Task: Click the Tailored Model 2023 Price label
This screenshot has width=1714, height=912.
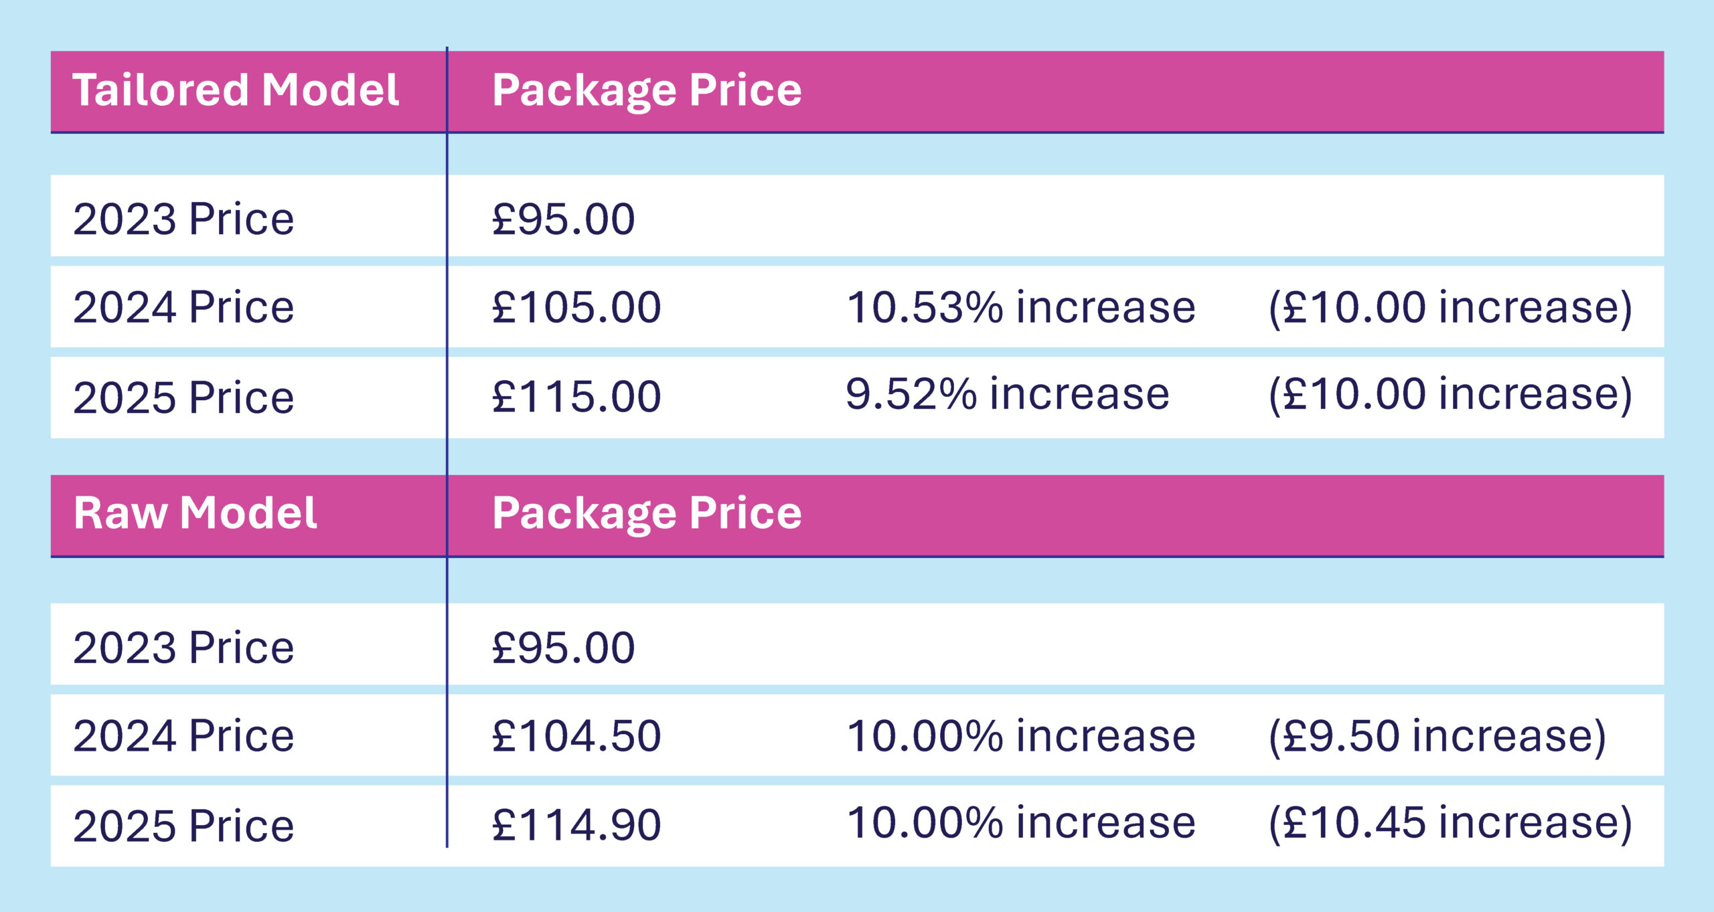Action: click(x=183, y=219)
